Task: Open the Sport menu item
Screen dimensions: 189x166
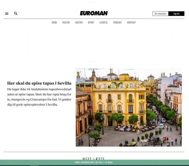Action: tap(91, 22)
